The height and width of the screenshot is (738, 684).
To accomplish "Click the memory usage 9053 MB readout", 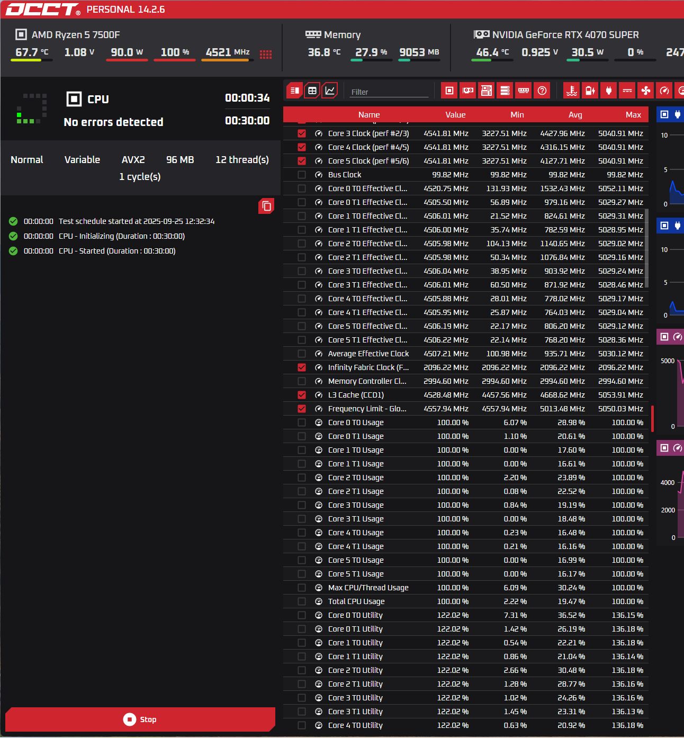I will point(419,52).
